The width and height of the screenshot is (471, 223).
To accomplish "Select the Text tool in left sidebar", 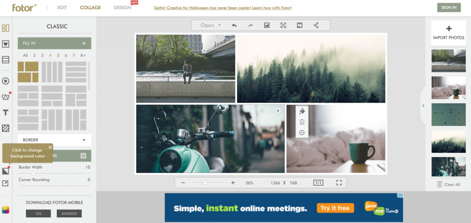I will pyautogui.click(x=6, y=112).
